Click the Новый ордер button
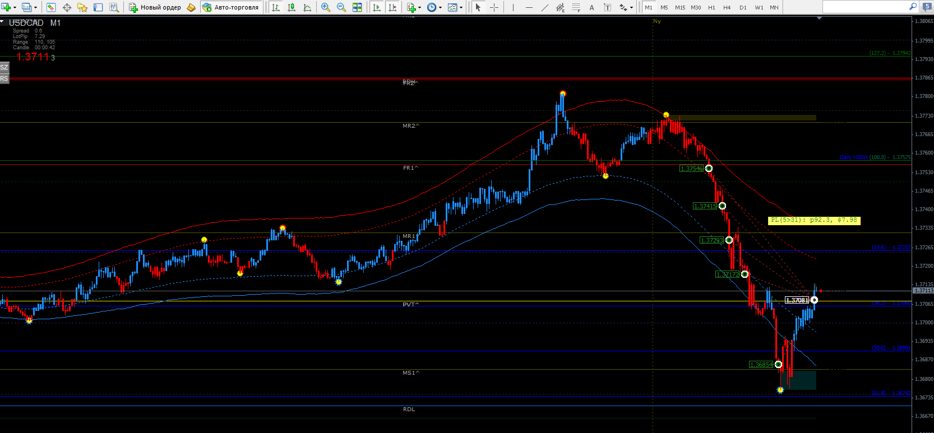The image size is (934, 433). [155, 7]
